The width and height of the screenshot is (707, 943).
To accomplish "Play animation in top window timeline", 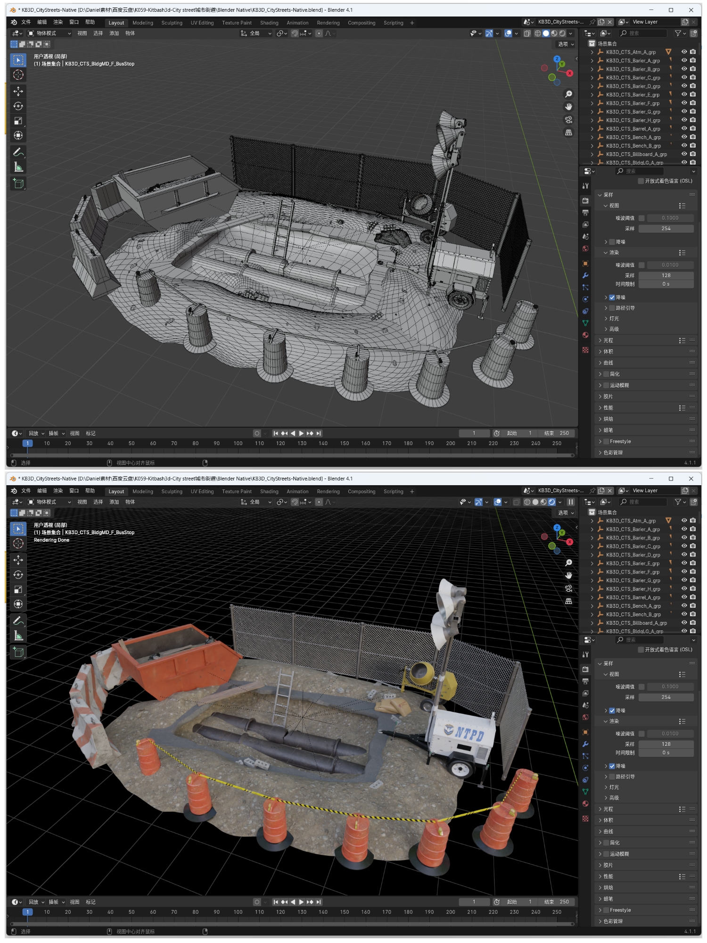I will 301,433.
